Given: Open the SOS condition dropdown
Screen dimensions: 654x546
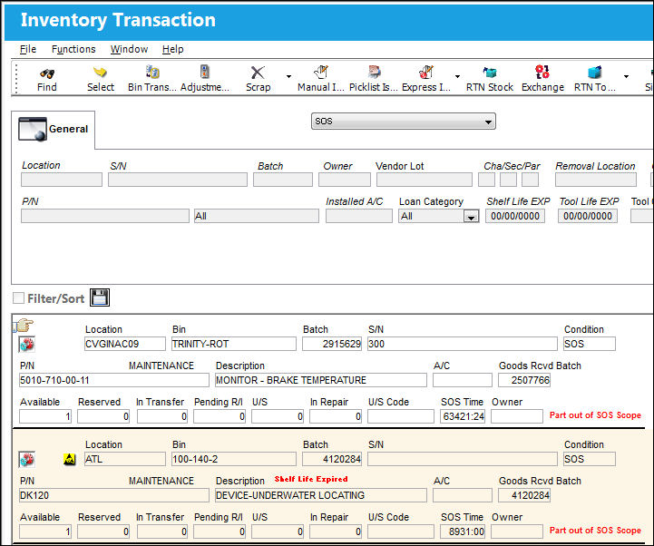Looking at the screenshot, I should click(x=404, y=122).
